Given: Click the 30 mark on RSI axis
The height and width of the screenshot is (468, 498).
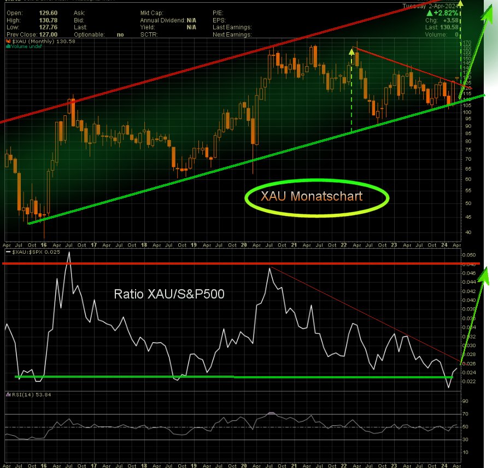Looking at the screenshot, I should pos(465,440).
